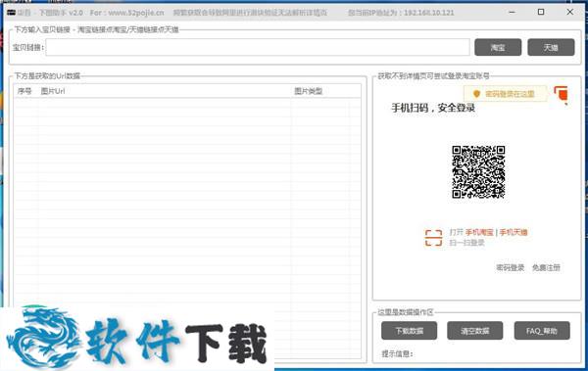Minimize the window

512,12
